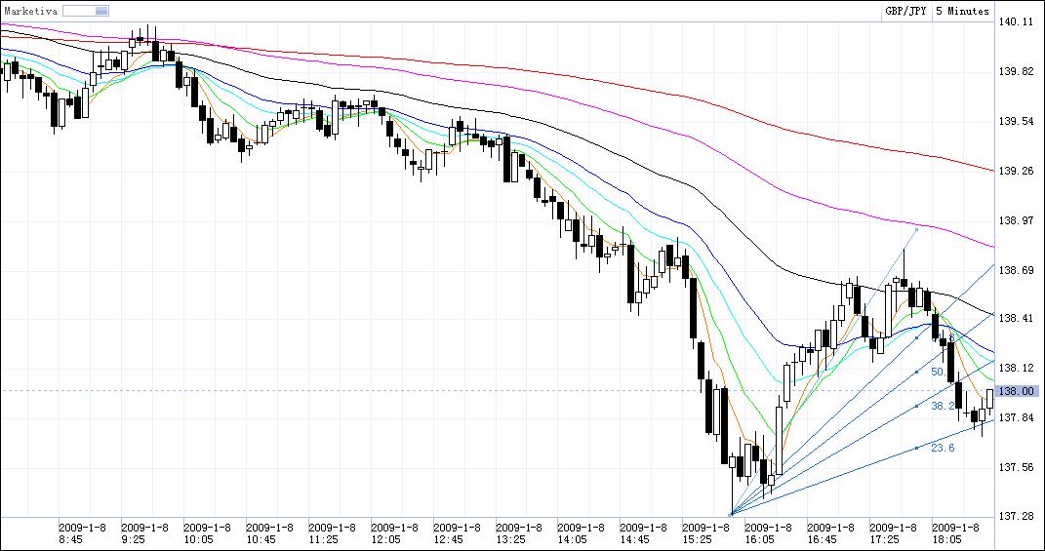The width and height of the screenshot is (1045, 551).
Task: Click the Marketiva label
Action: pos(30,11)
